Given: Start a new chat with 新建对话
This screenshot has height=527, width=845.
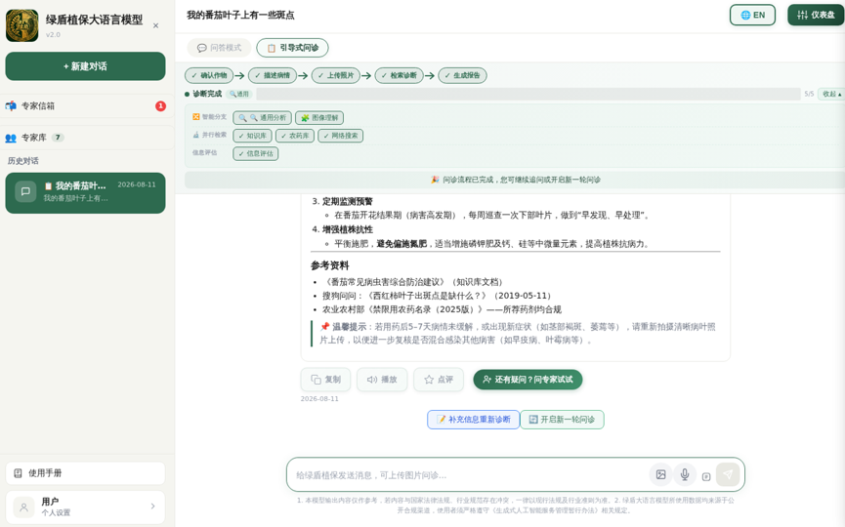Looking at the screenshot, I should [x=85, y=66].
